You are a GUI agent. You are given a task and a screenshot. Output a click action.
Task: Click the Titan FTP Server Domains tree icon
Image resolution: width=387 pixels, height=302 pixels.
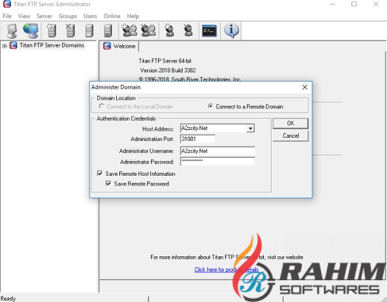point(14,45)
